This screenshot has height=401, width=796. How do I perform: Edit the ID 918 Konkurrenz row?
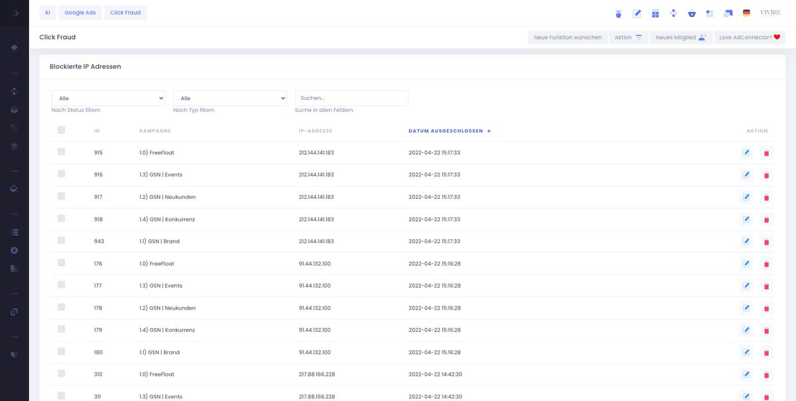click(746, 219)
